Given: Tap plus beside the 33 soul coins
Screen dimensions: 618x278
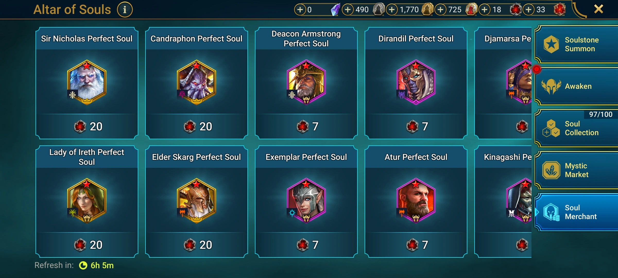Looking at the screenshot, I should click(529, 10).
